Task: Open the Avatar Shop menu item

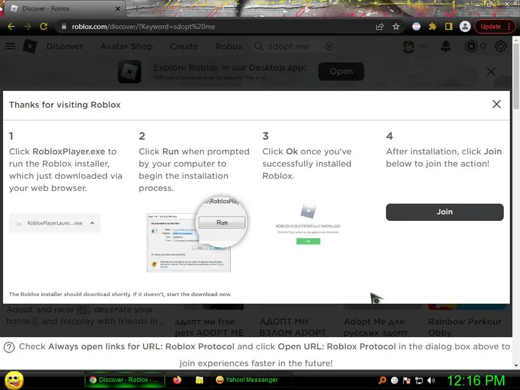Action: (126, 46)
